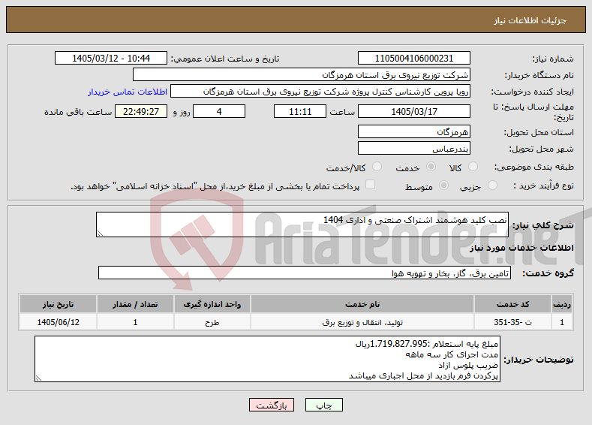
Task: Click service name cell تولید، انتقال و توزیع برق
Action: pyautogui.click(x=362, y=322)
